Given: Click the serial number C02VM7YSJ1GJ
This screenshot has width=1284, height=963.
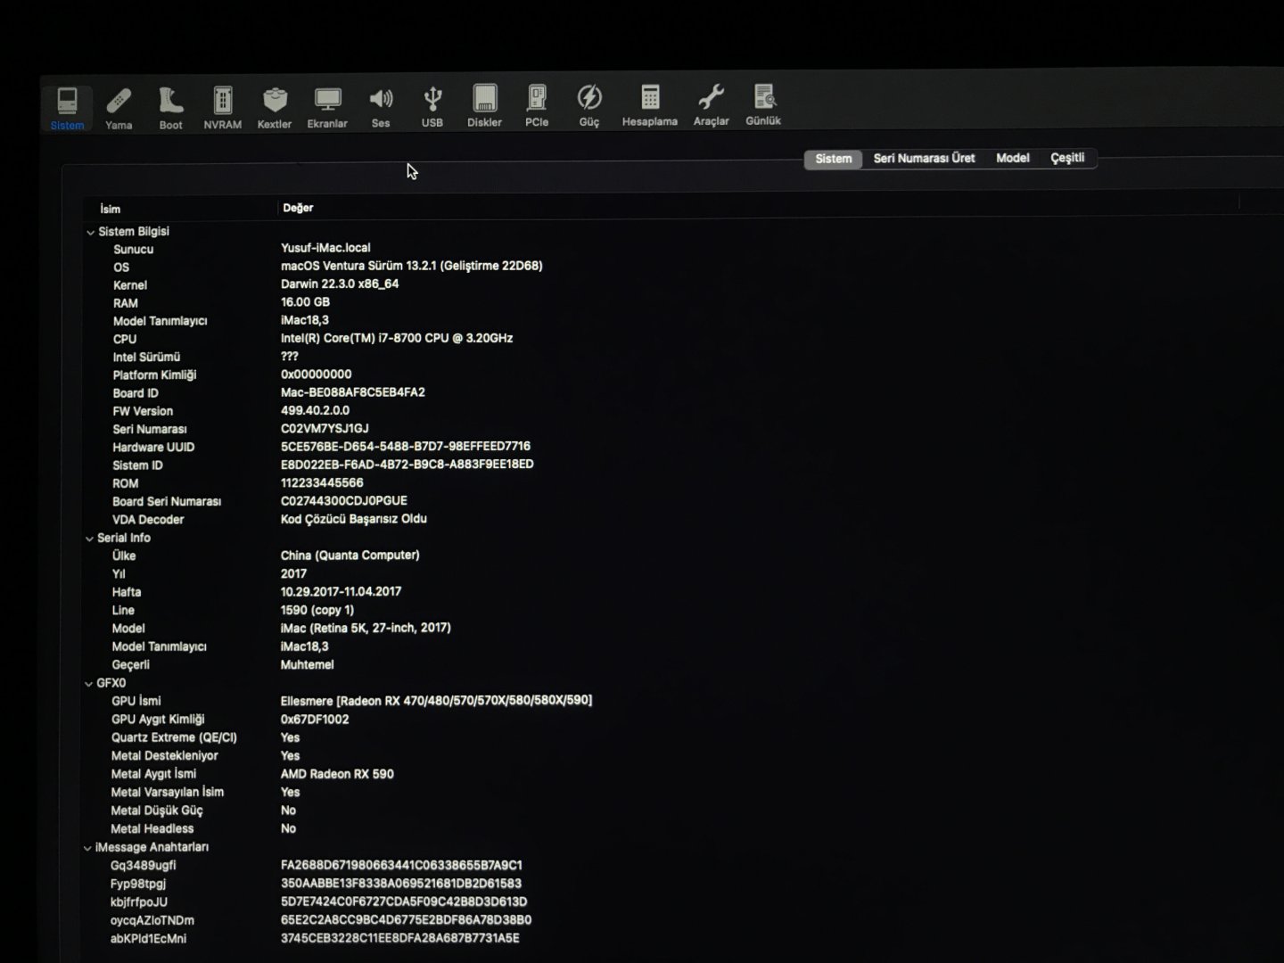Looking at the screenshot, I should tap(325, 429).
